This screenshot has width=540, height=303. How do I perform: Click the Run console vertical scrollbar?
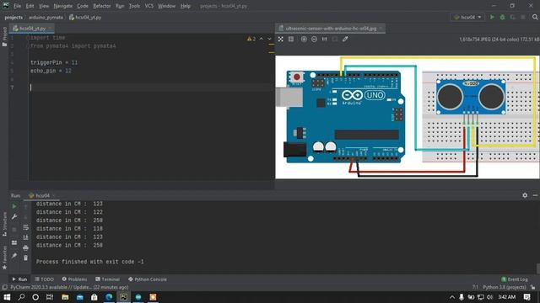pyautogui.click(x=537, y=268)
